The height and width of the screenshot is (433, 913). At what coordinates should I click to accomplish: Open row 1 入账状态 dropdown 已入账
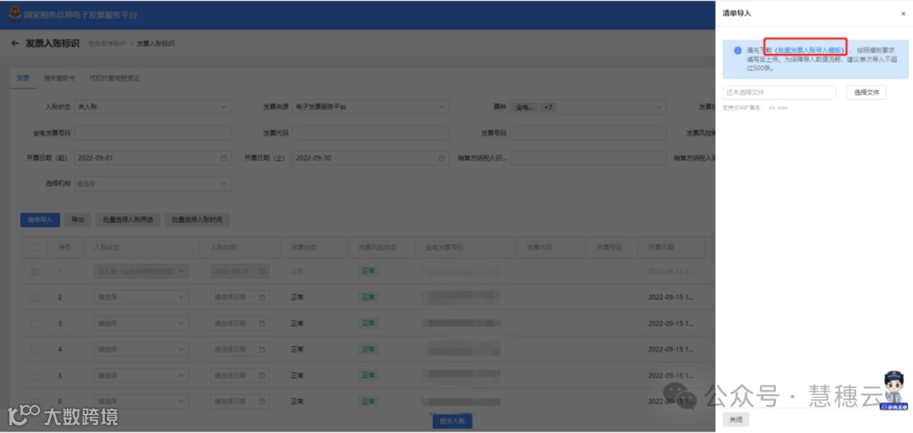coord(141,271)
